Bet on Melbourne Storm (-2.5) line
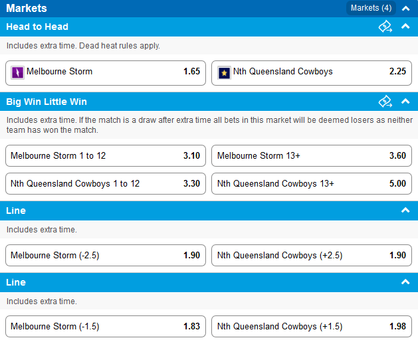Image resolution: width=418 pixels, height=342 pixels. [x=106, y=256]
